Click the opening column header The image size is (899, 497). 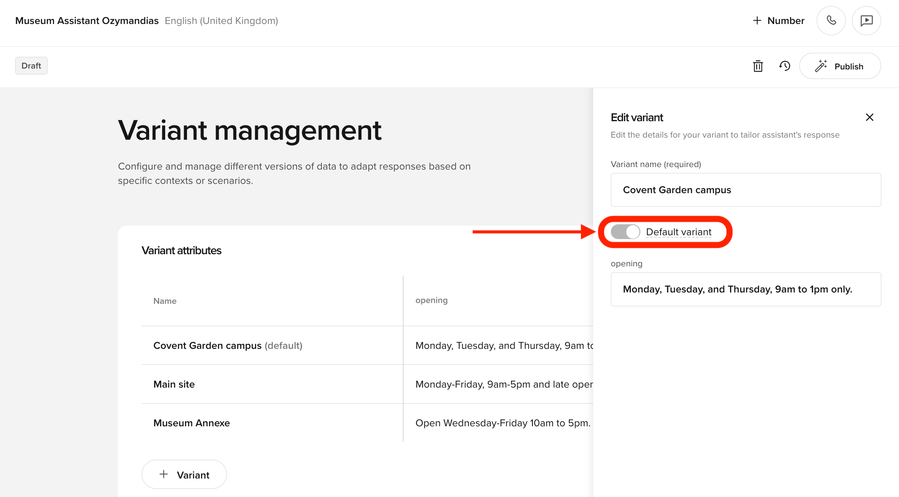431,300
